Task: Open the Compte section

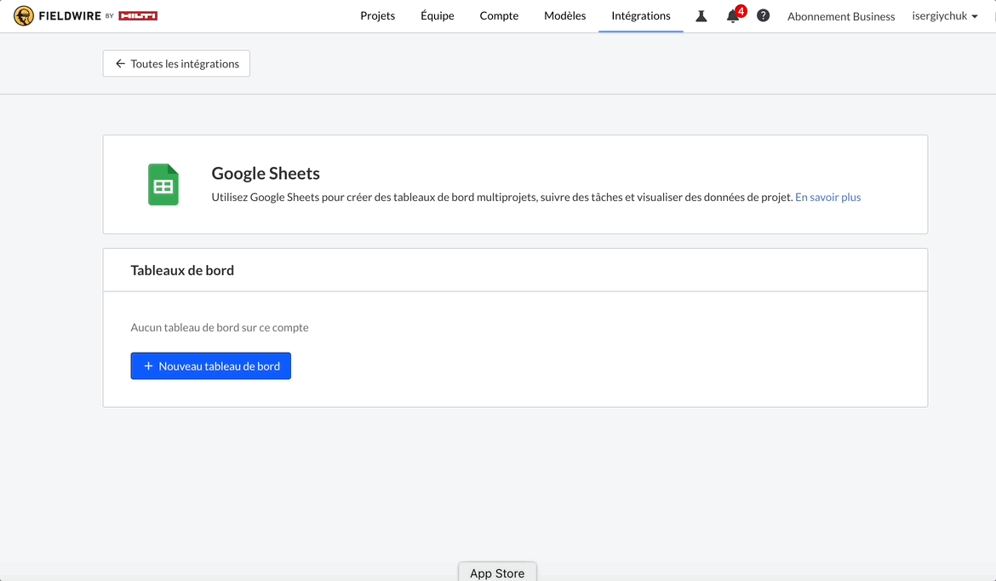Action: (499, 16)
